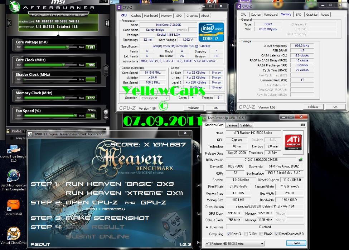349x250 pixels.
Task: Click the Close button in GPU-Z
Action: point(296,243)
